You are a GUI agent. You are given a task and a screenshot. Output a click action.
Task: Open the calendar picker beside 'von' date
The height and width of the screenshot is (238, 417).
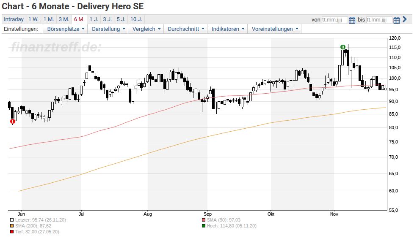351,20
